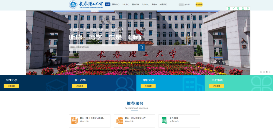The height and width of the screenshot is (129, 273).
Task: Open 教职工离开长春登记备案 service link
Action: click(x=92, y=118)
